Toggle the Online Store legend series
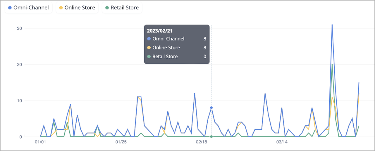The width and height of the screenshot is (375, 151). pyautogui.click(x=77, y=8)
